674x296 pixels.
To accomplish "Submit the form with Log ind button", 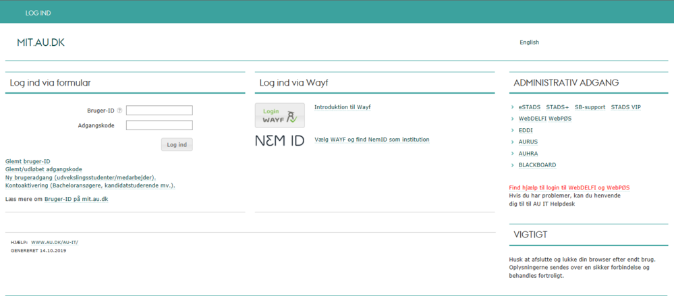I will pos(177,145).
